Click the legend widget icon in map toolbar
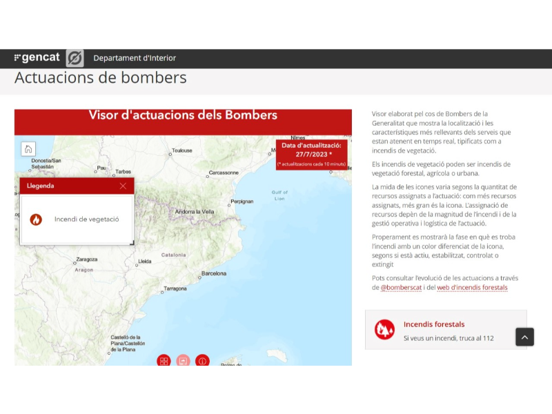This screenshot has width=552, height=414. click(x=183, y=360)
